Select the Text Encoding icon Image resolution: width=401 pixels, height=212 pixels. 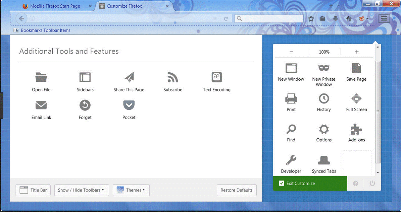pyautogui.click(x=217, y=77)
